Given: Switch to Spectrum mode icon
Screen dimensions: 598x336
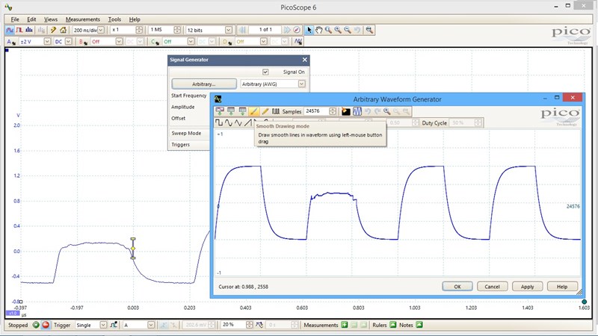Looking at the screenshot, I should [29, 30].
